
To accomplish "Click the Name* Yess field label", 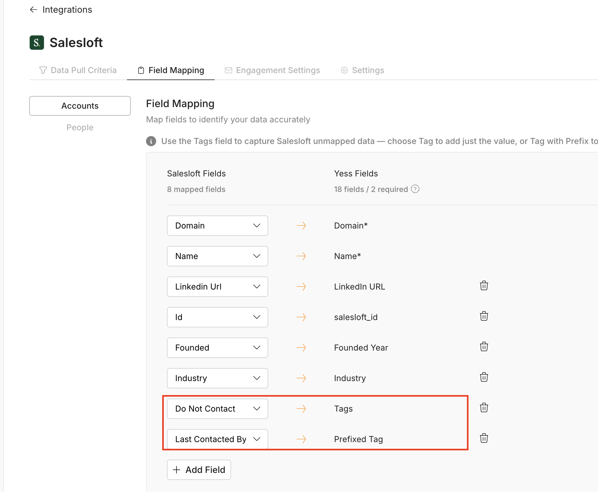I will click(x=348, y=256).
